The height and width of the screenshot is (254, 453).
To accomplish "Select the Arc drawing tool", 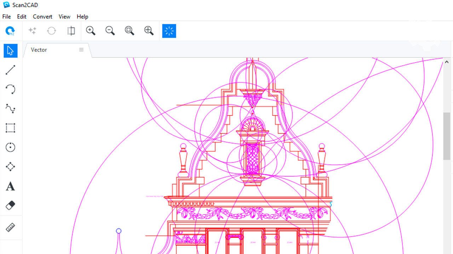I will [x=11, y=89].
